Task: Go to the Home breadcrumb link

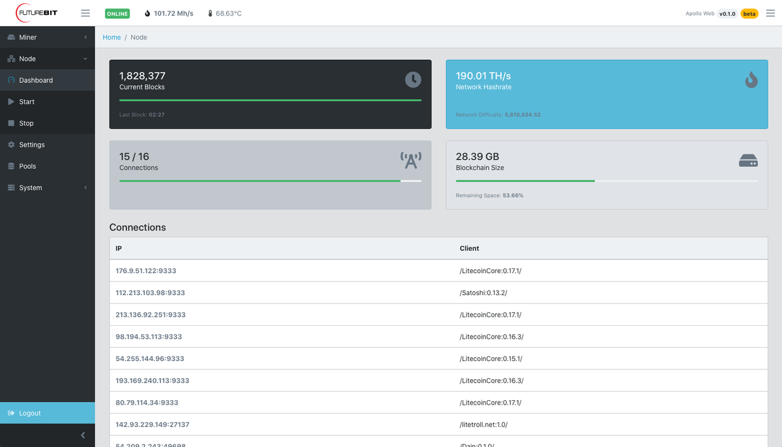Action: (x=111, y=37)
